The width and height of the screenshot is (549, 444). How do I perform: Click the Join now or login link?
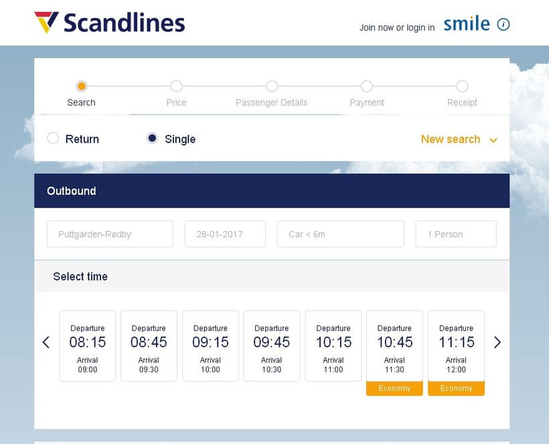click(396, 27)
